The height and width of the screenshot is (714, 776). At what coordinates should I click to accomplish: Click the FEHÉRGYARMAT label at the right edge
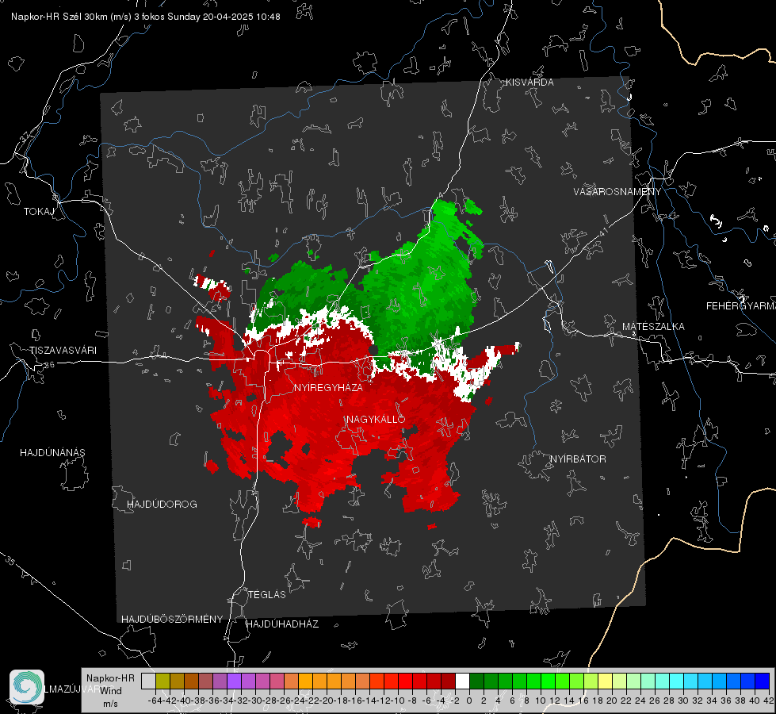(740, 306)
